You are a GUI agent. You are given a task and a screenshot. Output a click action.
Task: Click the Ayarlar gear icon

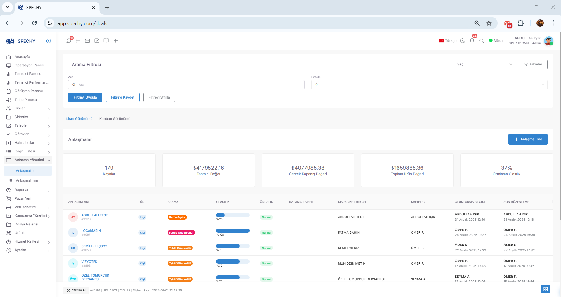(8, 250)
